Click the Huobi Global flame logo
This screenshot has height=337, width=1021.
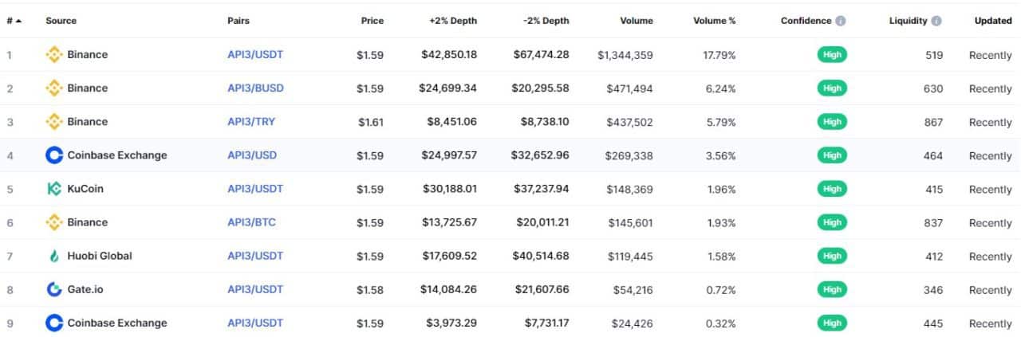pos(54,256)
